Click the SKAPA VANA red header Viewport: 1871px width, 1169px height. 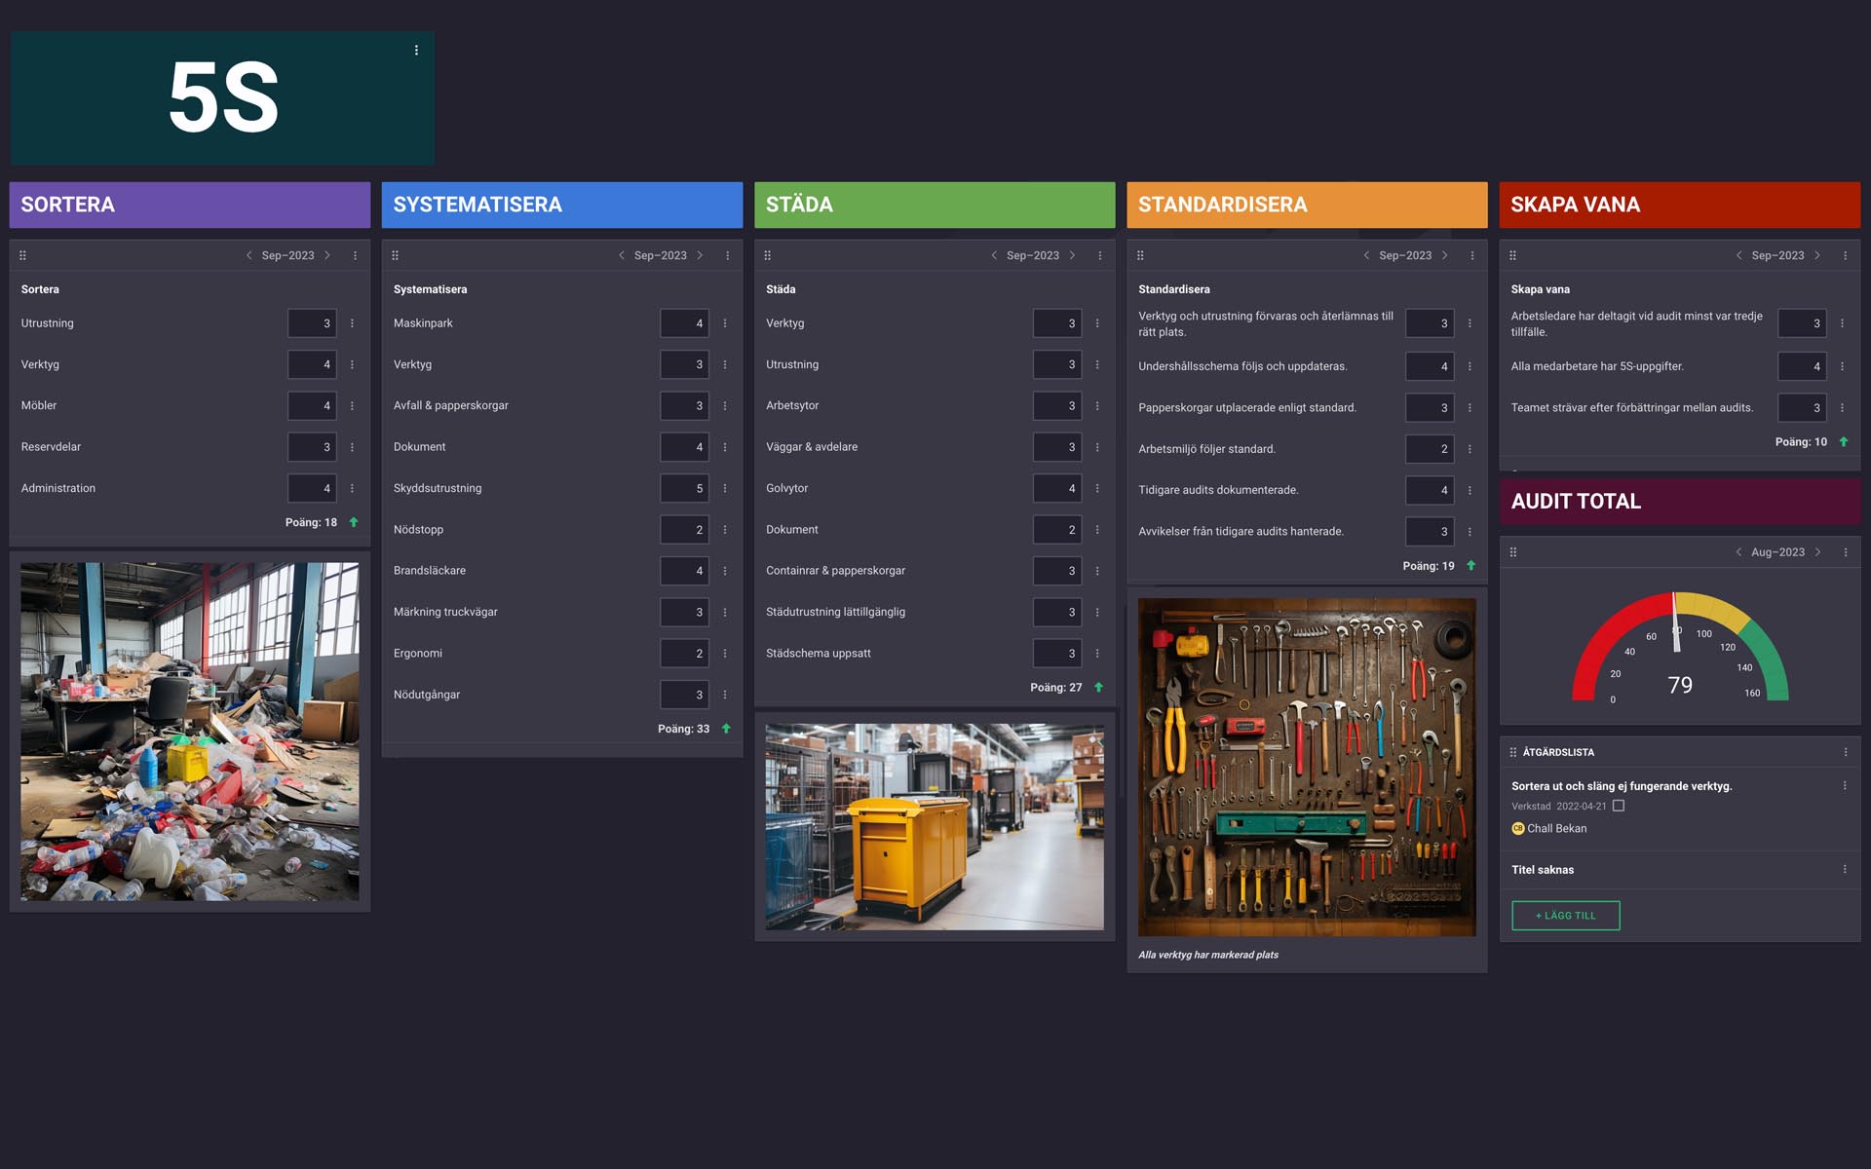tap(1679, 205)
